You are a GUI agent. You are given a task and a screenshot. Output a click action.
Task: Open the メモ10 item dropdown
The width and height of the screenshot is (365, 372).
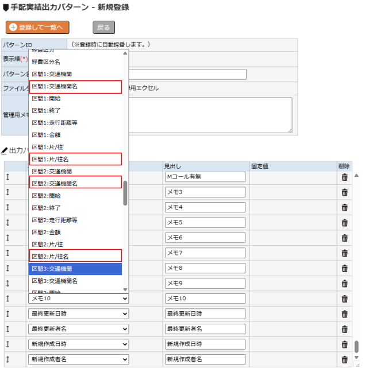pos(78,299)
